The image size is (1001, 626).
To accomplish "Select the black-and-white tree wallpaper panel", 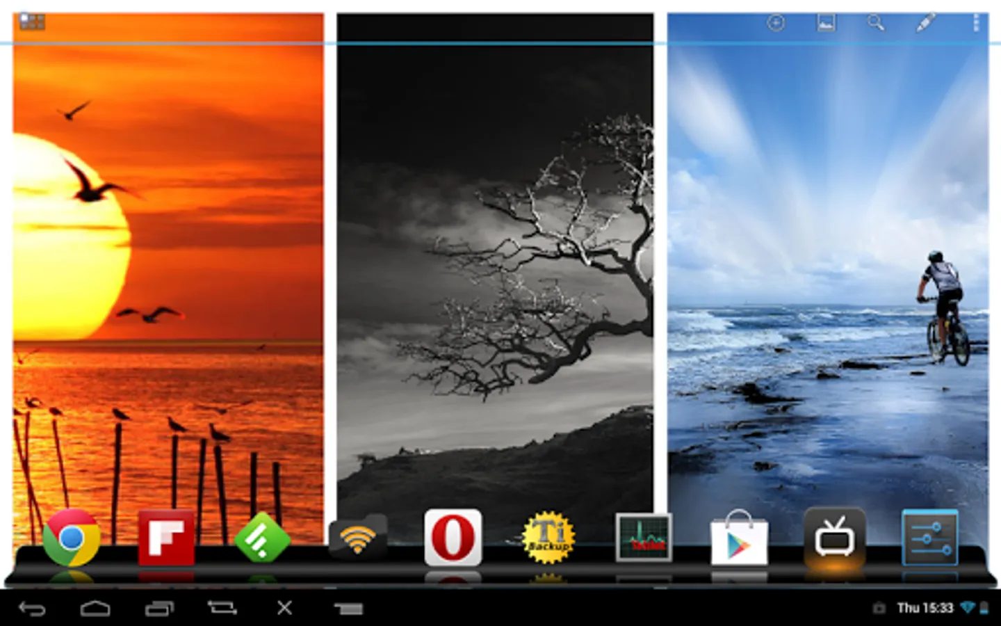I will coord(495,278).
